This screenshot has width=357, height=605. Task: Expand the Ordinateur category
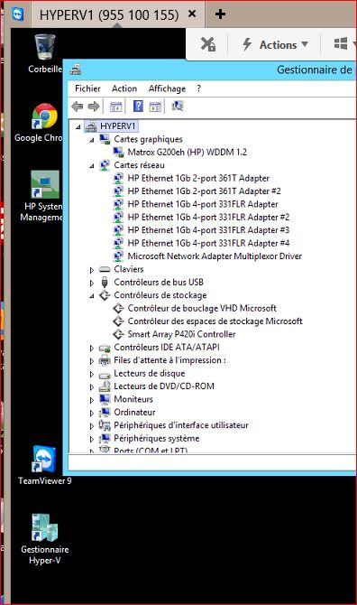tap(92, 413)
